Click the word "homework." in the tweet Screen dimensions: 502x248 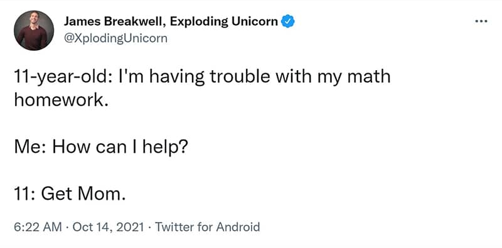click(59, 100)
